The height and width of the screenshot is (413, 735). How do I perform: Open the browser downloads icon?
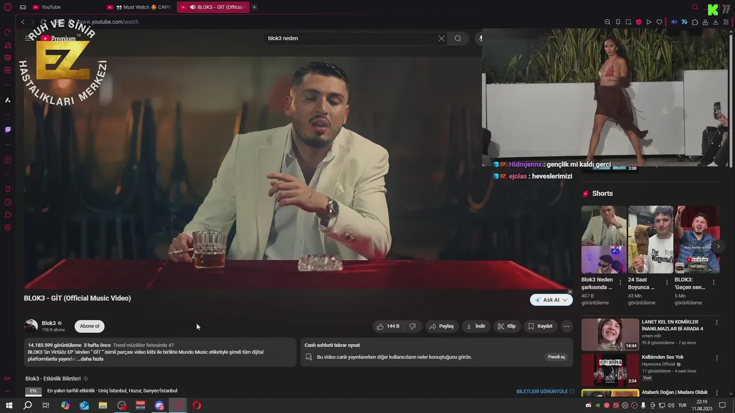point(715,22)
